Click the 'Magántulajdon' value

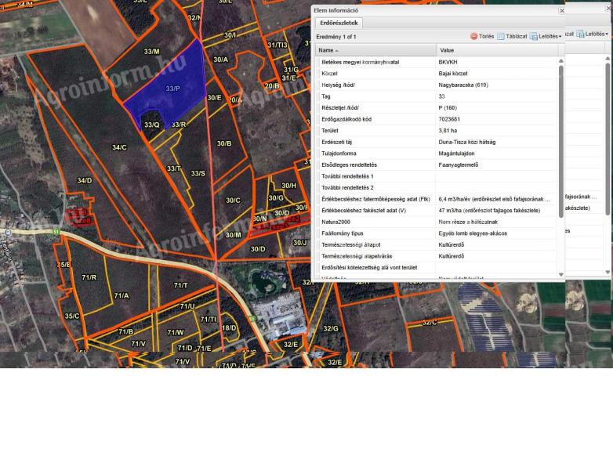tap(457, 154)
